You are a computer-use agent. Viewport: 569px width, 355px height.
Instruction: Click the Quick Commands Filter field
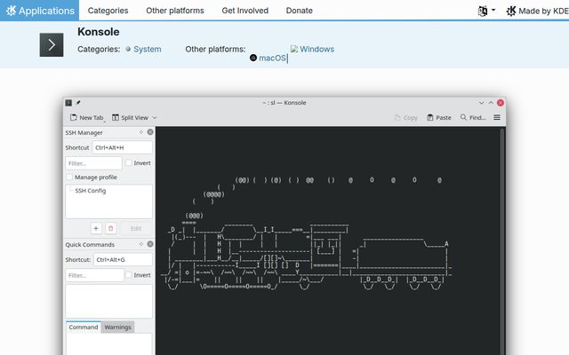point(95,275)
